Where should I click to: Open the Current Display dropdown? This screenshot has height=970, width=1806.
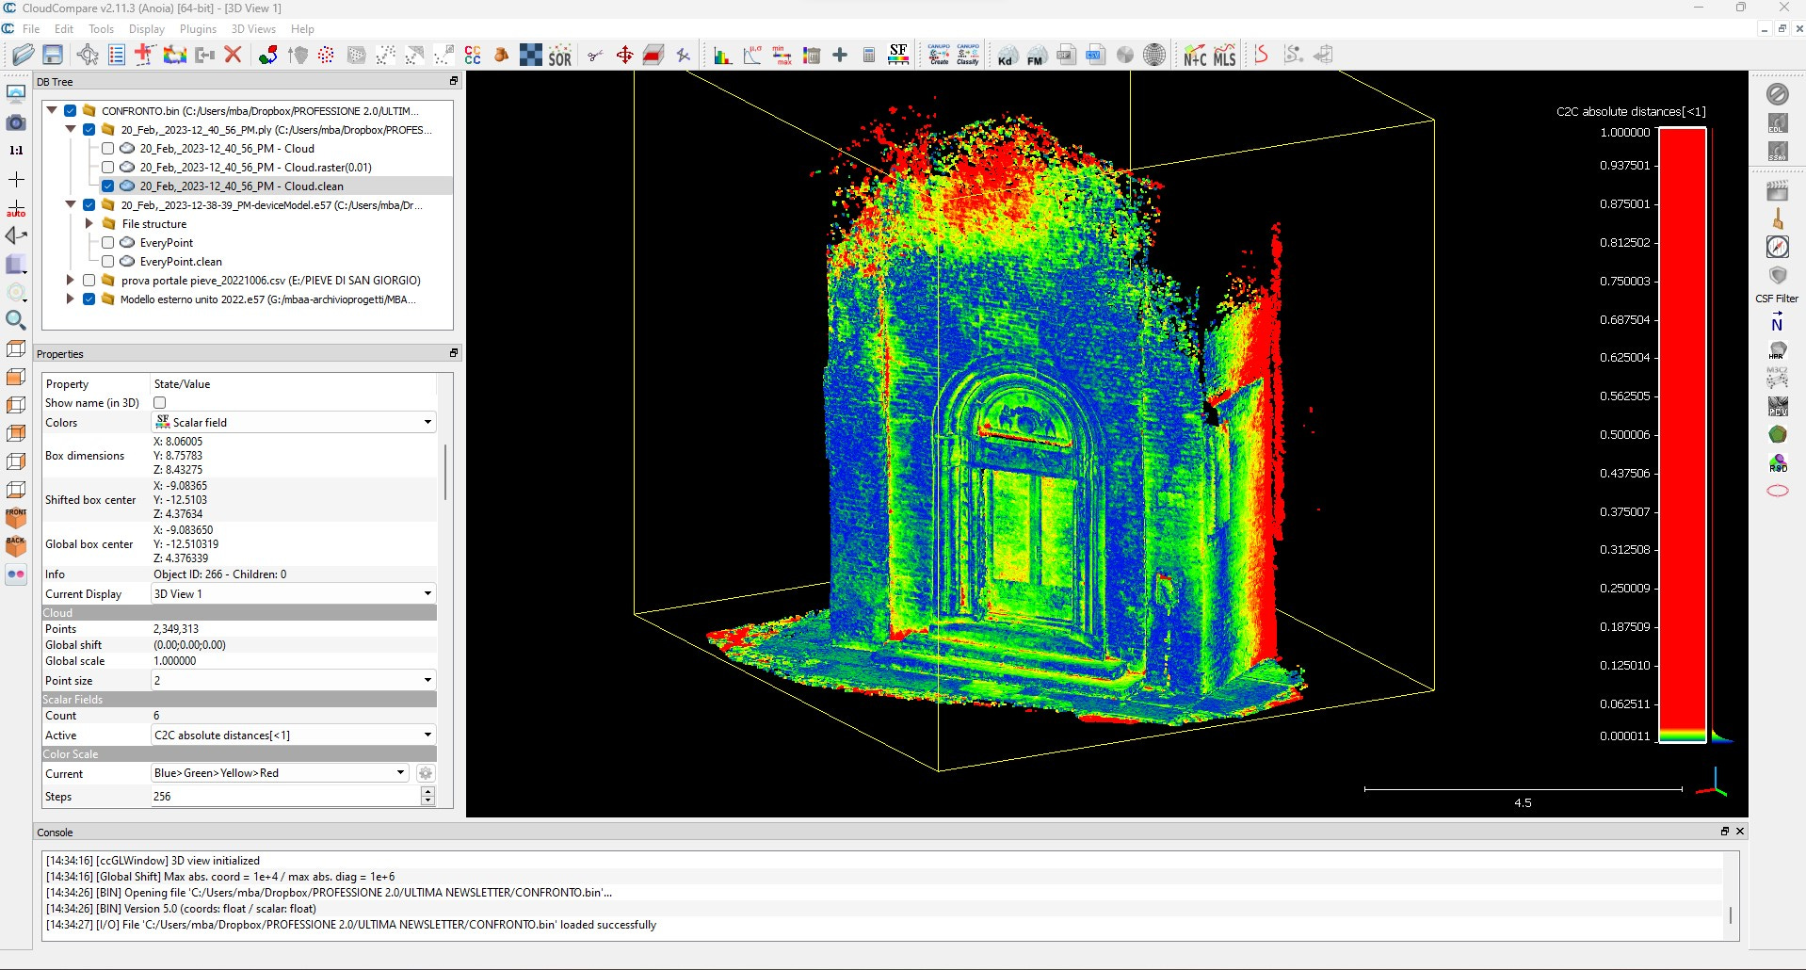coord(294,593)
